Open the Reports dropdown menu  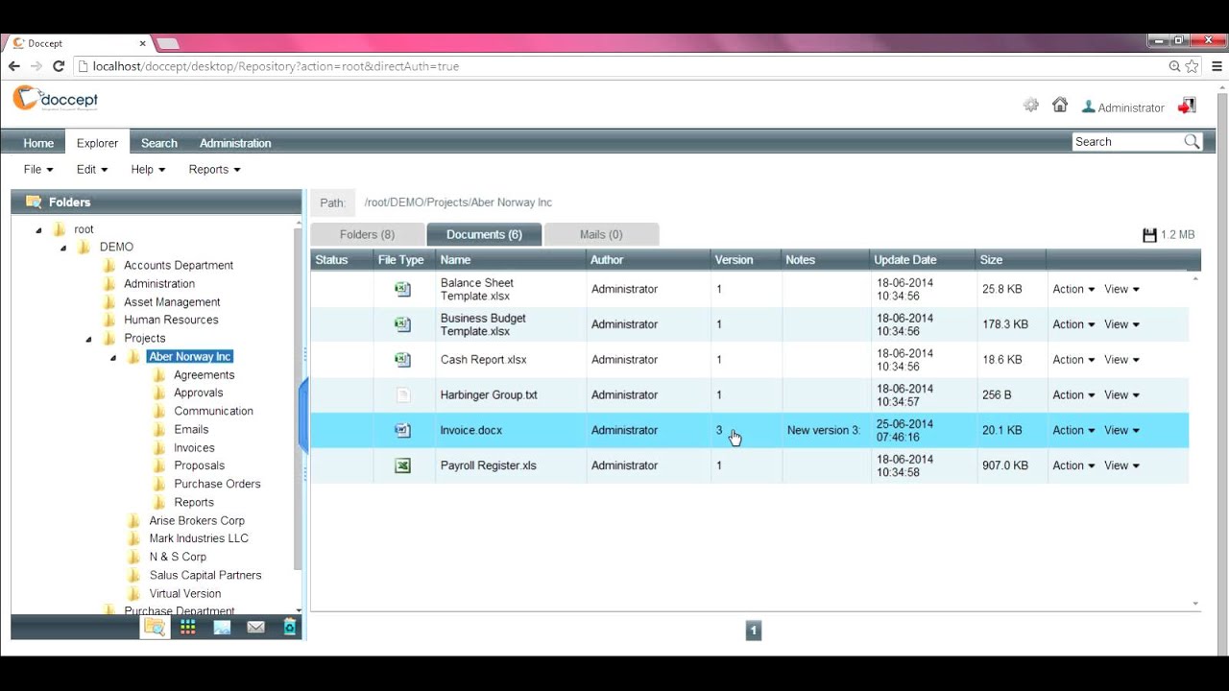coord(214,170)
